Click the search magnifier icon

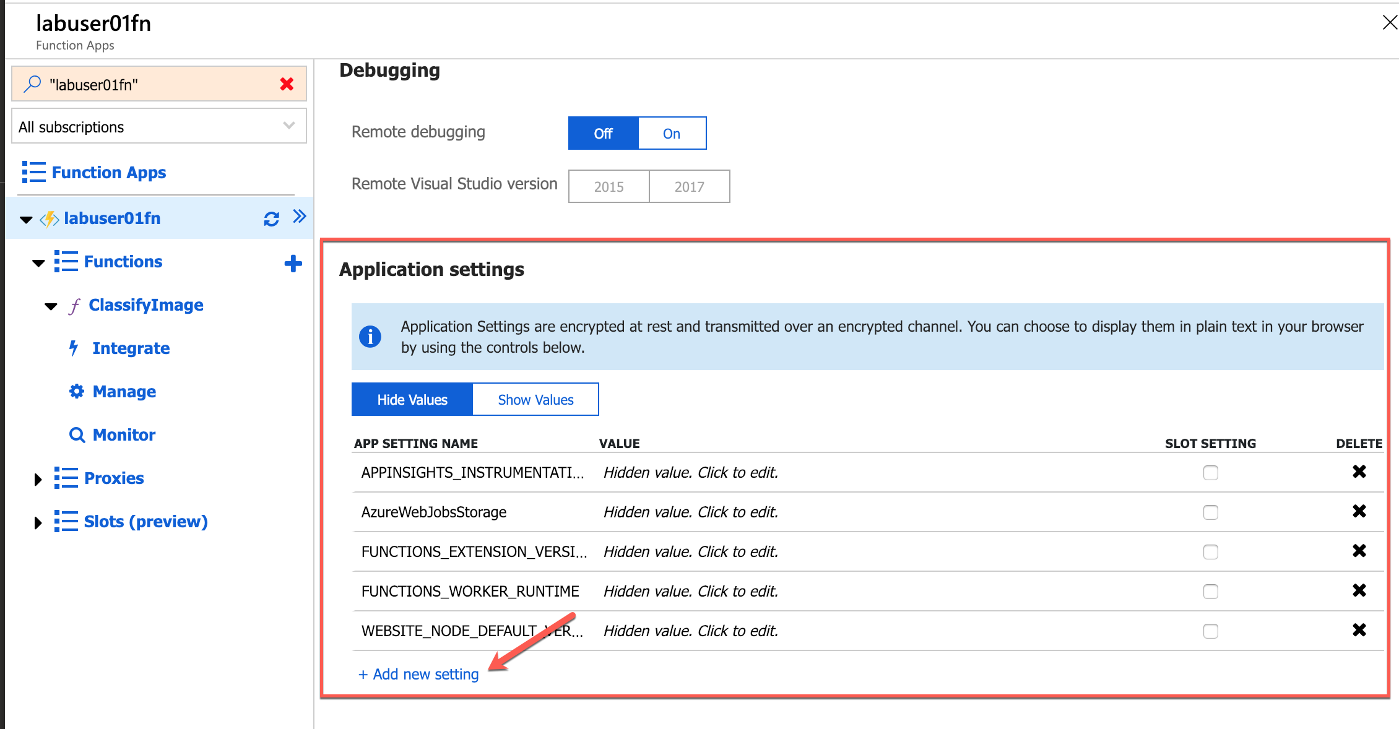pos(32,84)
